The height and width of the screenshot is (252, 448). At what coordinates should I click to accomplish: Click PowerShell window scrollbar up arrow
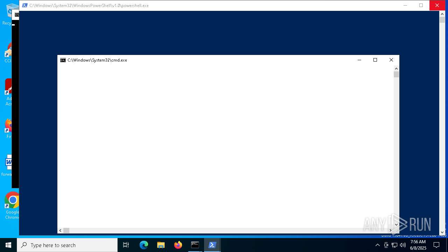tap(442, 14)
